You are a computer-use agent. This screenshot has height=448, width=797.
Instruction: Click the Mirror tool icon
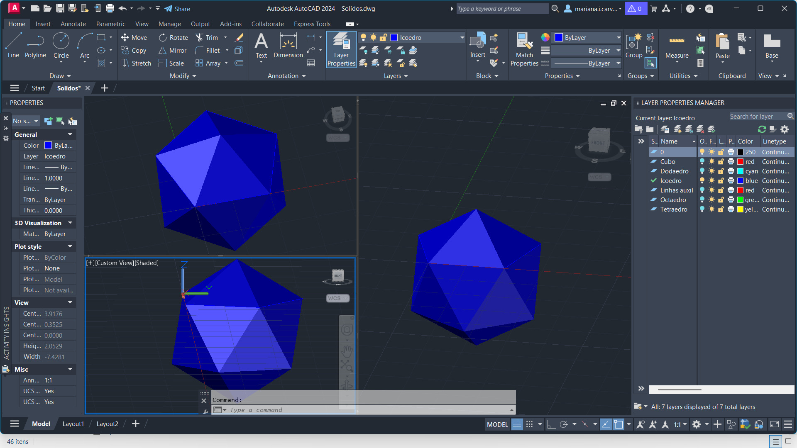click(x=163, y=51)
